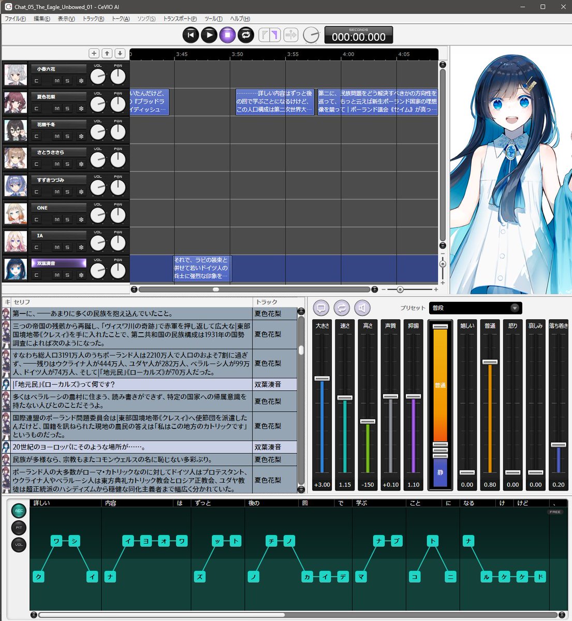Viewport: 572px width, 621px height.
Task: Click the speaker icon above the sliders
Action: point(362,308)
